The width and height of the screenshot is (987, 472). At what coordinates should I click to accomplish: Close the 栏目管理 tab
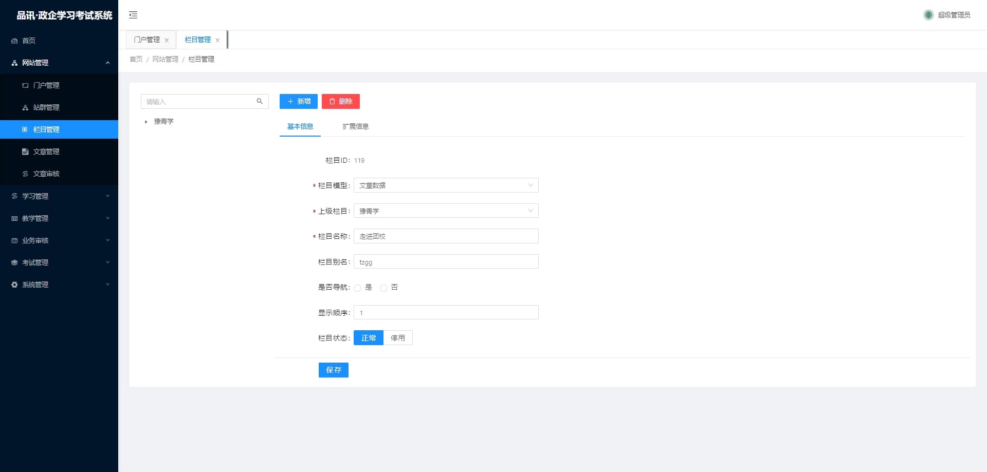tap(217, 40)
